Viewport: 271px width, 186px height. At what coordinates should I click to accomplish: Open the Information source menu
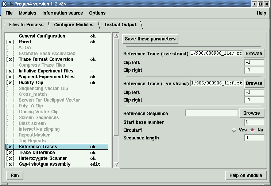[62, 13]
